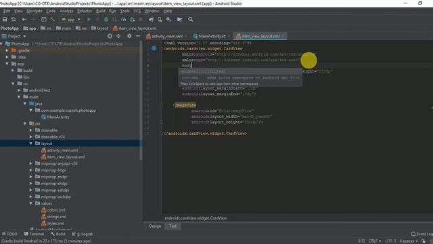Open the VCS menu
This screenshot has height=244, width=433.
[x=137, y=11]
